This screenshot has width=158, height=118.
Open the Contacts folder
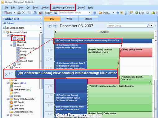tap(16, 67)
